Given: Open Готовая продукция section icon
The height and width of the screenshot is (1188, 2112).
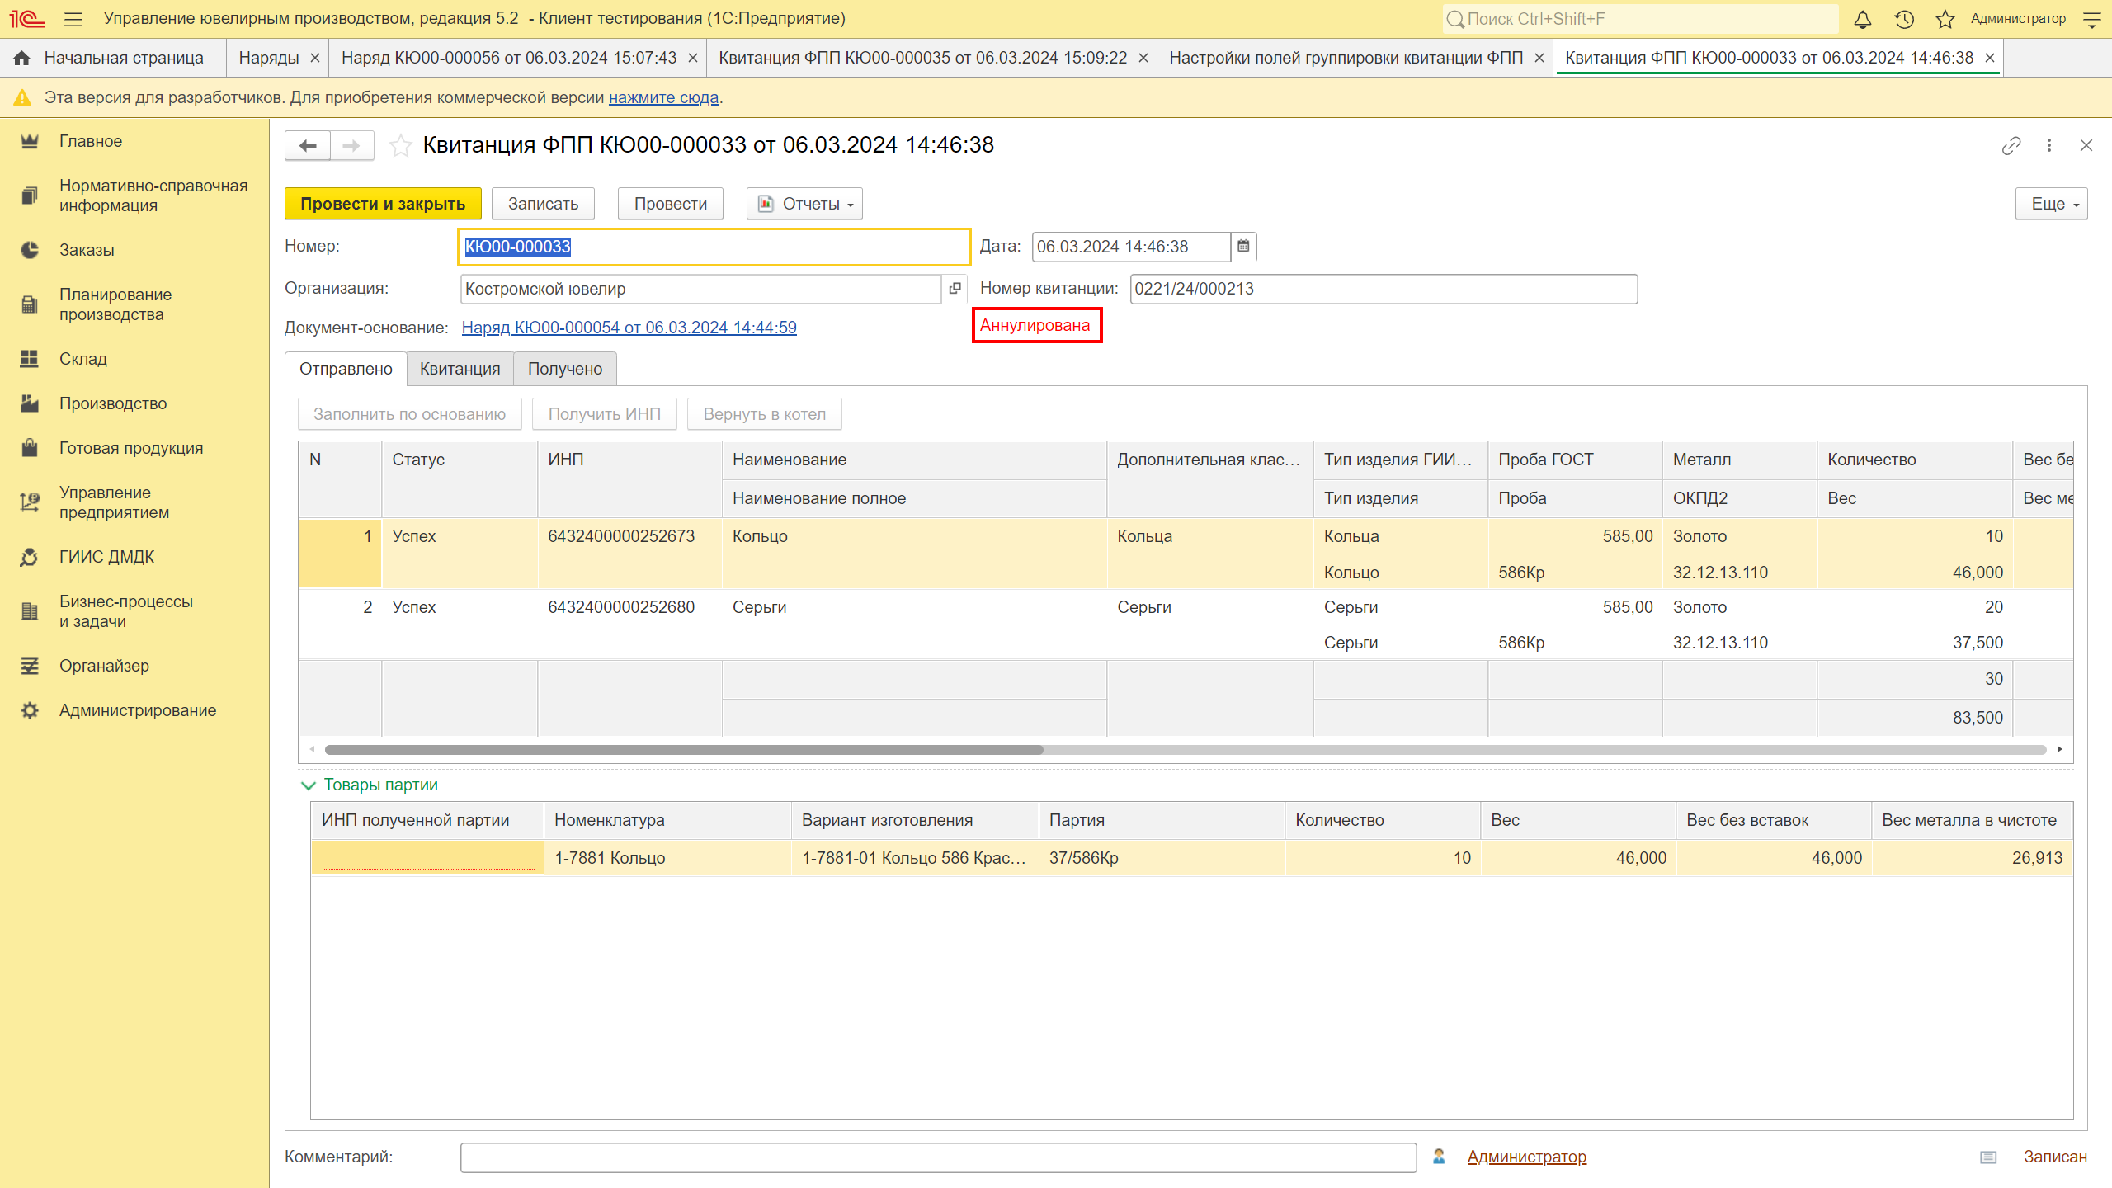Looking at the screenshot, I should coord(30,448).
